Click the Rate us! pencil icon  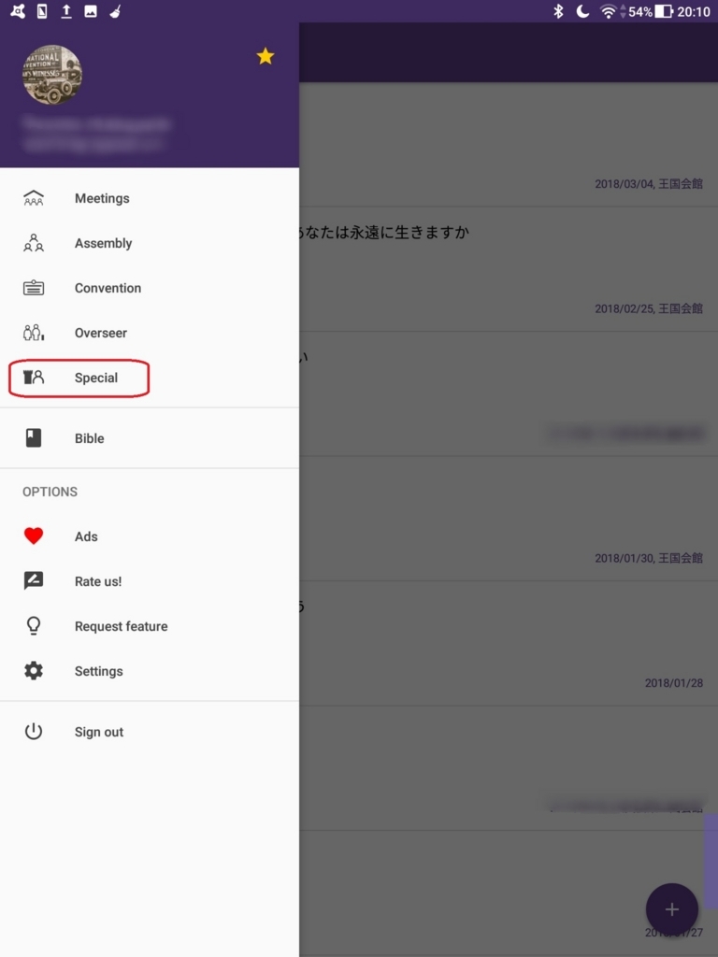(x=34, y=580)
